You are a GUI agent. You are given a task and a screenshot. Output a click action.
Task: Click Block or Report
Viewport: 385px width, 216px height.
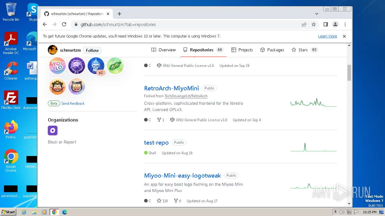tap(62, 142)
